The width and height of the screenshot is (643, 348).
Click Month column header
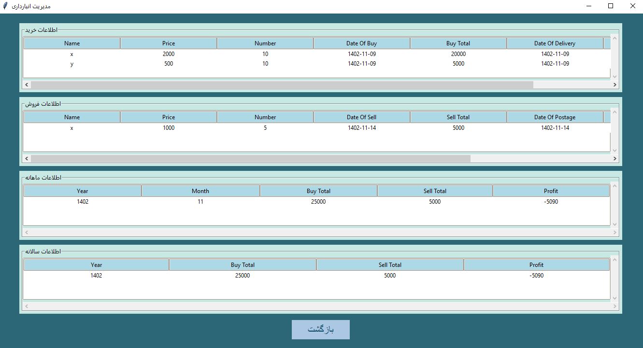[200, 191]
